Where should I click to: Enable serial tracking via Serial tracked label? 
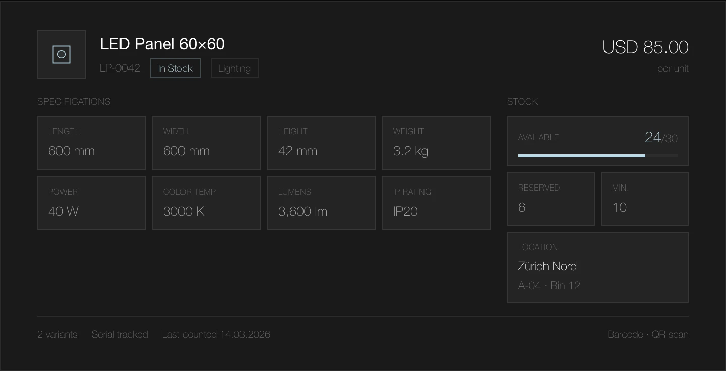(119, 334)
